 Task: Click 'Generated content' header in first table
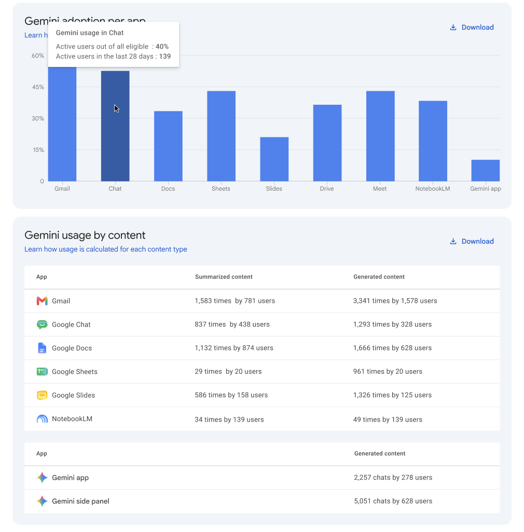coord(379,277)
